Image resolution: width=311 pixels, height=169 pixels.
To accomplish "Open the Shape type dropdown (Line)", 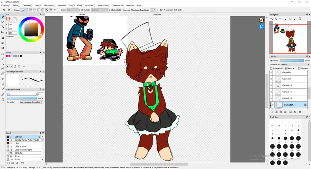I will [72, 10].
